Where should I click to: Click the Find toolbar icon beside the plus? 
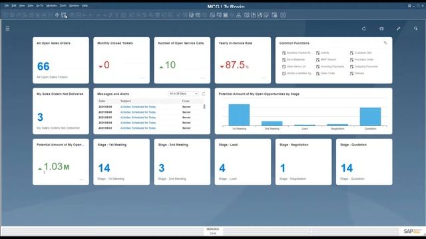(64, 15)
